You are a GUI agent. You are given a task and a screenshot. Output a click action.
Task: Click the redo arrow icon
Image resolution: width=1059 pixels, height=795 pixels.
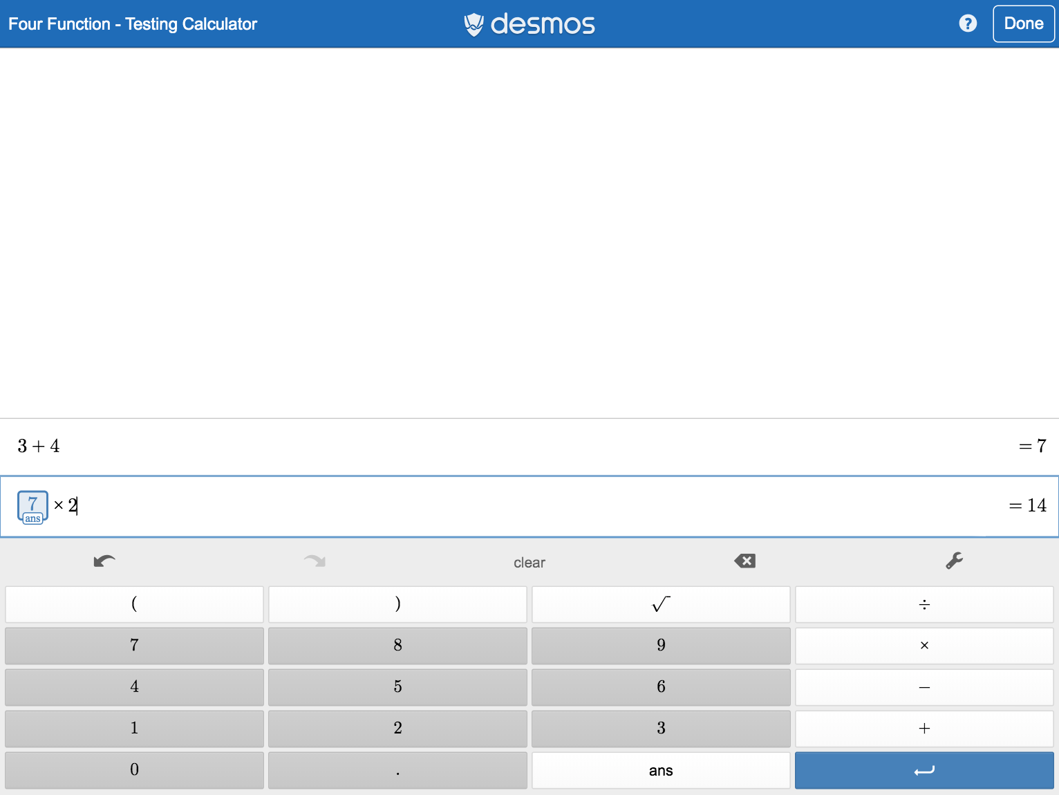coord(315,561)
